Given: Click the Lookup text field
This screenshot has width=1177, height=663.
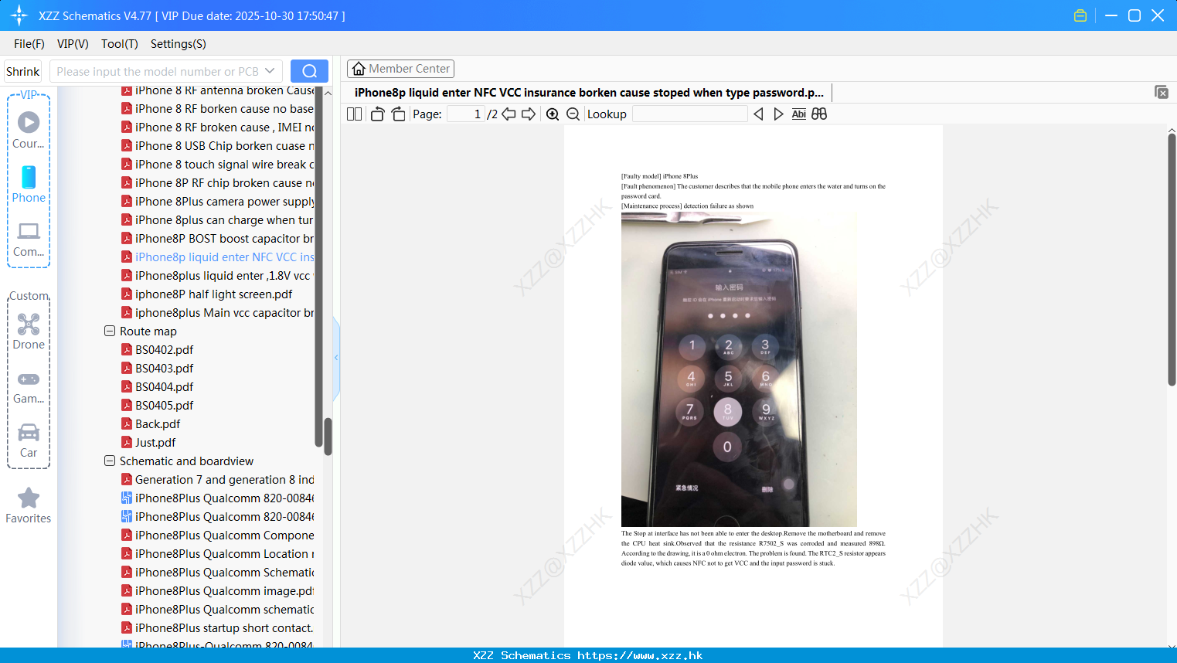Looking at the screenshot, I should [x=690, y=114].
